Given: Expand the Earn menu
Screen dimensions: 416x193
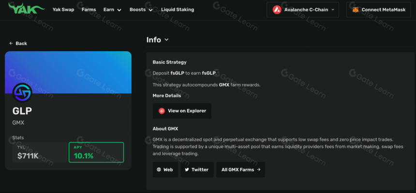Looking at the screenshot, I should point(112,10).
